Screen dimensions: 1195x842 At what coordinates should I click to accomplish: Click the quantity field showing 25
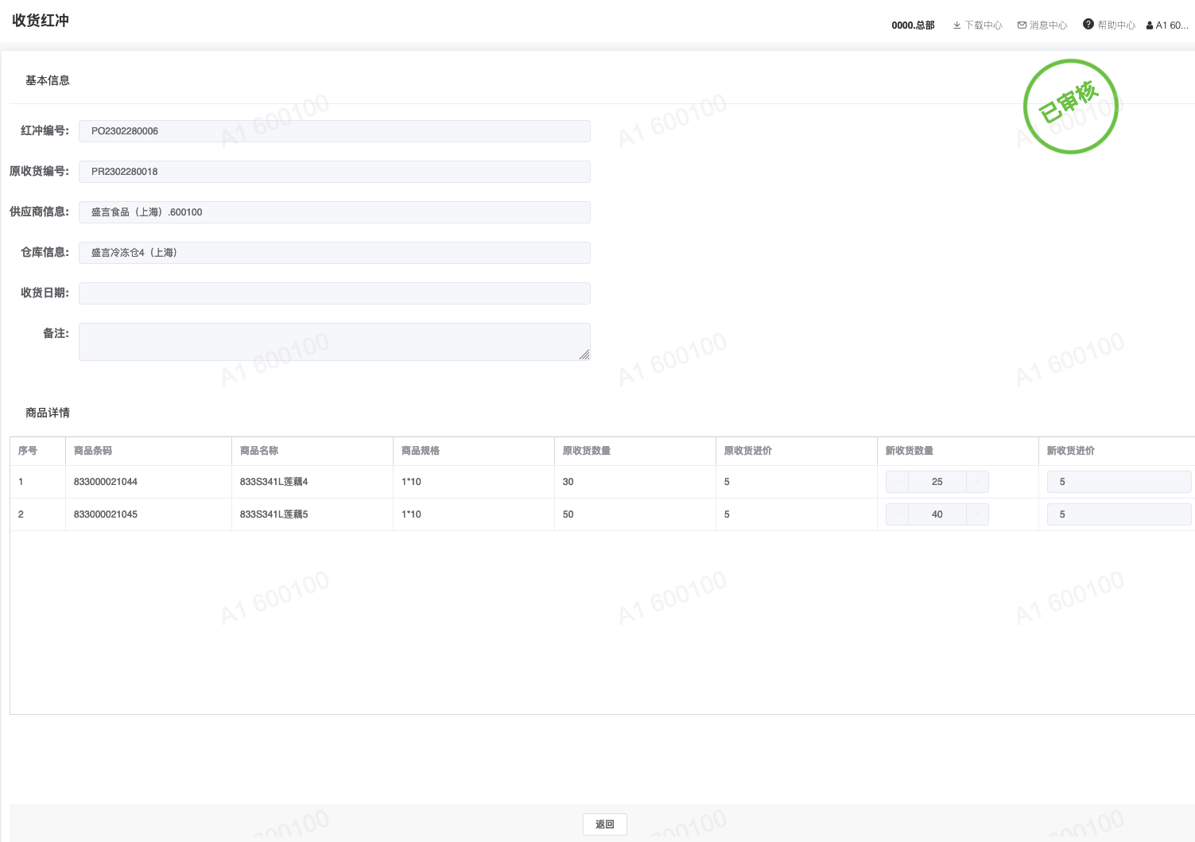click(x=937, y=482)
